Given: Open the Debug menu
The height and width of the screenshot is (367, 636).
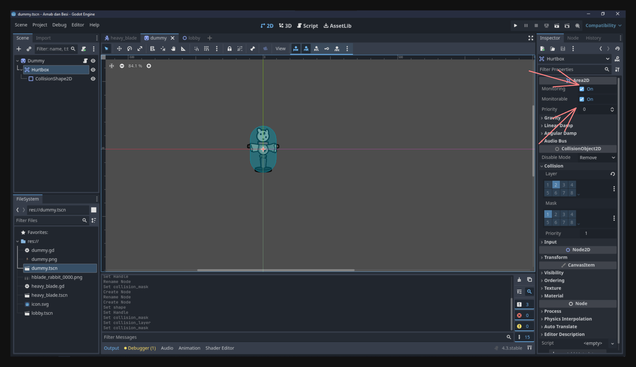Looking at the screenshot, I should click(x=59, y=25).
